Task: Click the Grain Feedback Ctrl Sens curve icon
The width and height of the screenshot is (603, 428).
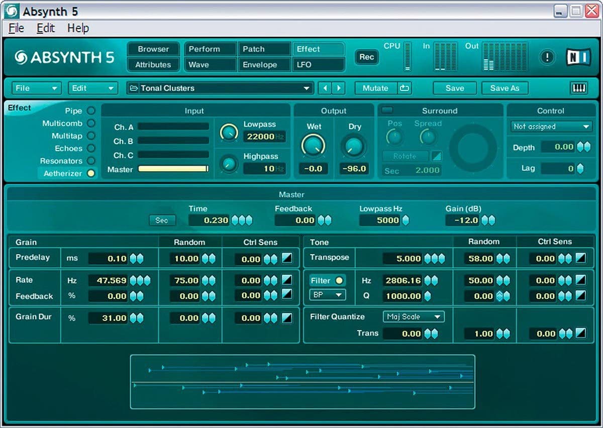Action: tap(286, 295)
